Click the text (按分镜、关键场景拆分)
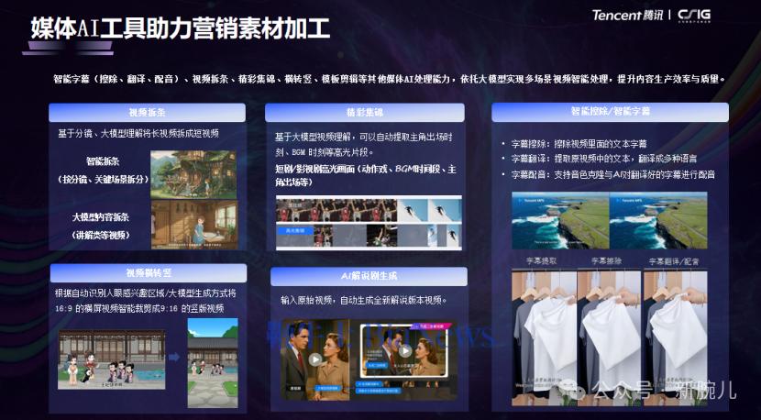Image resolution: width=761 pixels, height=420 pixels. (103, 179)
